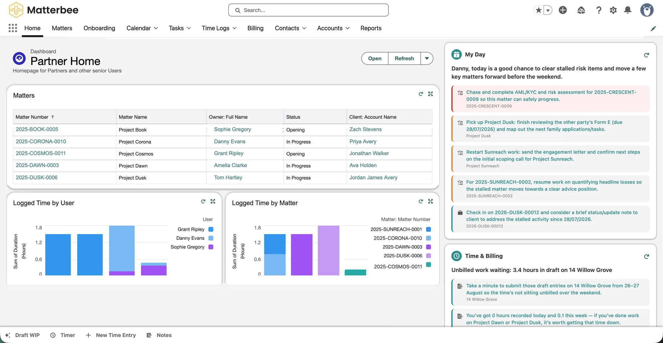Click the 2025-COSMOS-0011 legend color swatch
663x343 pixels.
[x=429, y=265]
